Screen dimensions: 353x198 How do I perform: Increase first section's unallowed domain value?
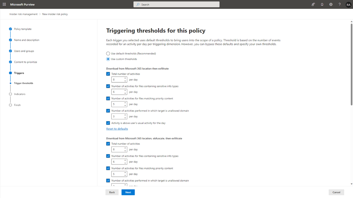coord(125,115)
